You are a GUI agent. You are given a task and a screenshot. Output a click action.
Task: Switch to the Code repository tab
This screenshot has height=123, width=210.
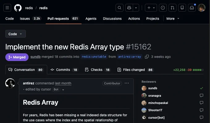tap(10, 18)
